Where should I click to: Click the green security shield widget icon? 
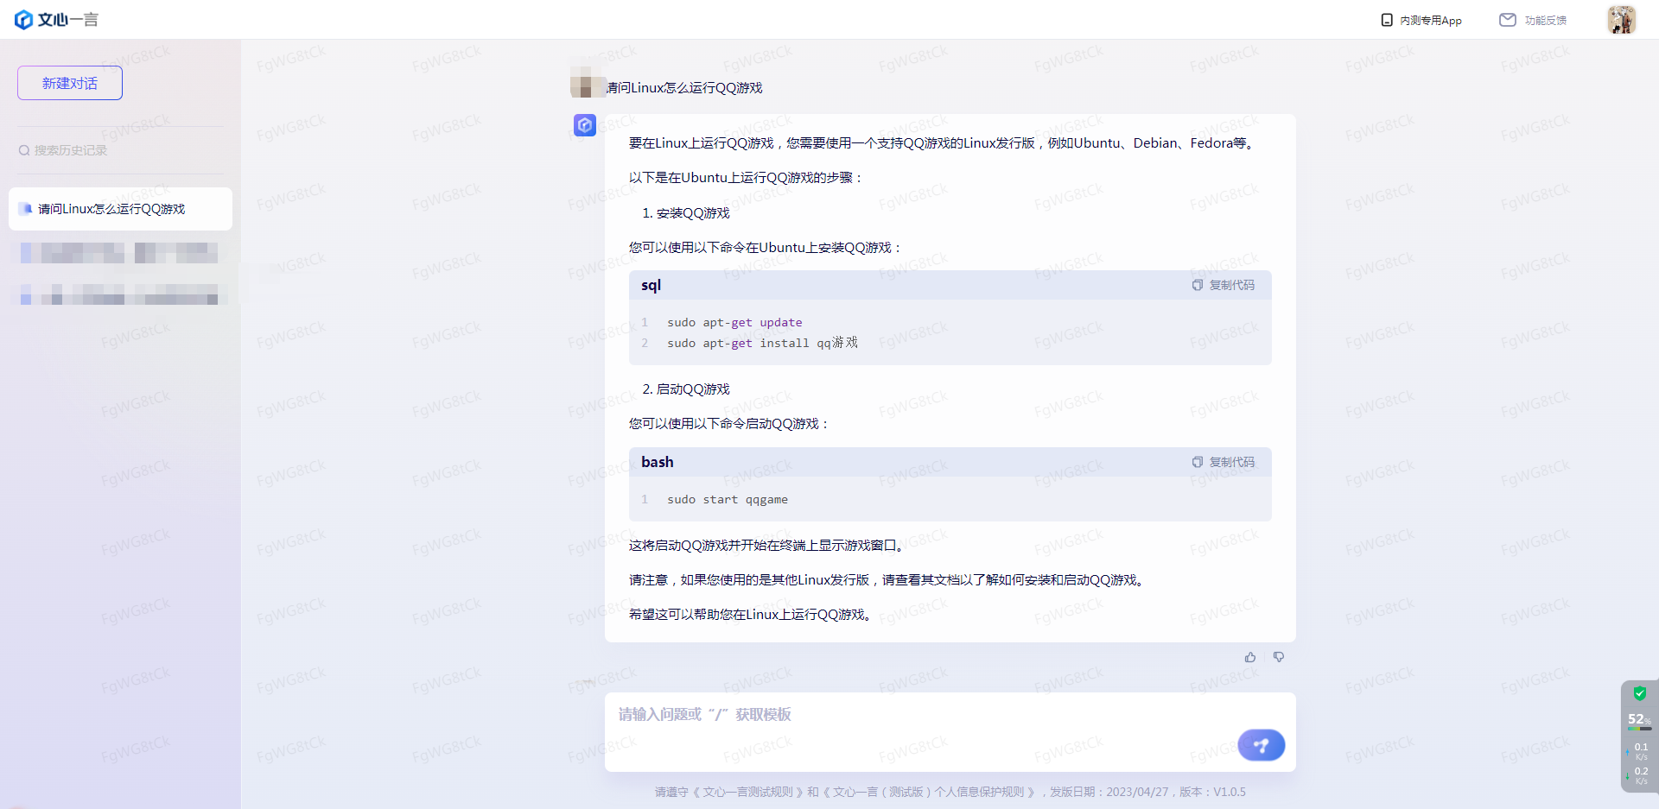[x=1639, y=693]
